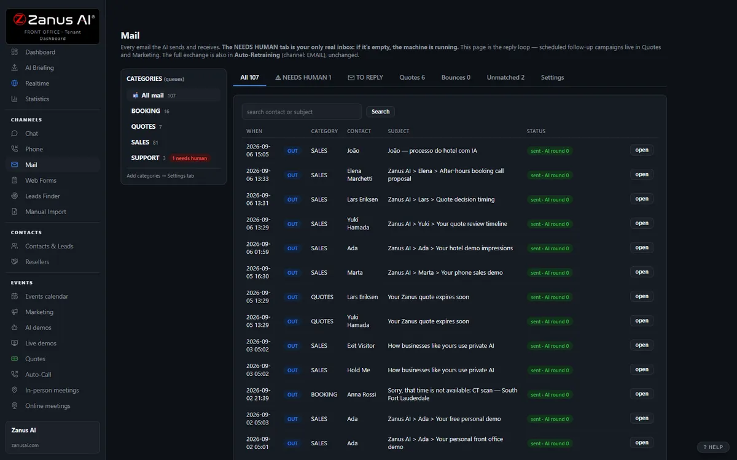Open the Quotes sidebar icon
This screenshot has width=737, height=460.
(15, 359)
